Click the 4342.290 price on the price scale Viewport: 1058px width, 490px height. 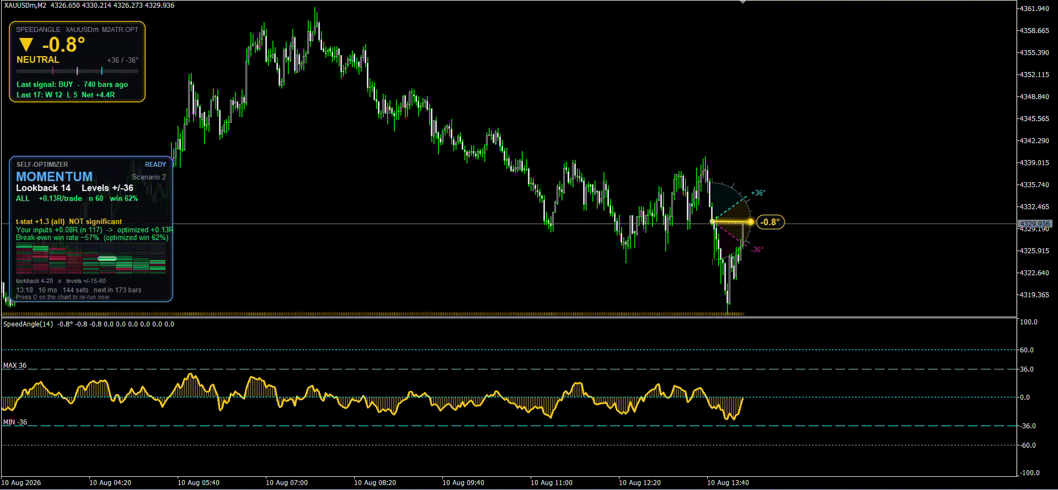pyautogui.click(x=1035, y=141)
